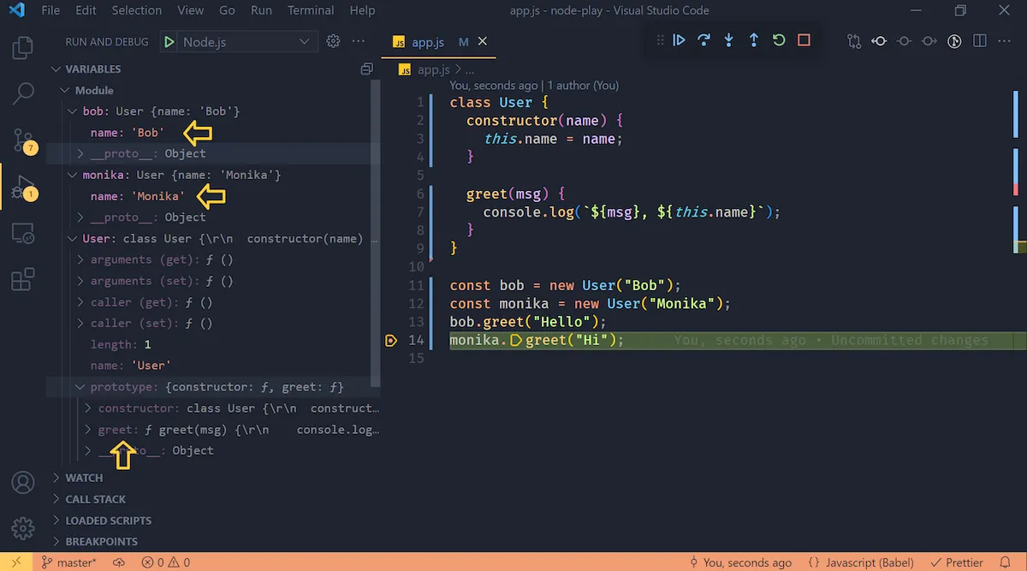Click master* branch in status bar
Viewport: 1027px width, 571px height.
pos(69,562)
